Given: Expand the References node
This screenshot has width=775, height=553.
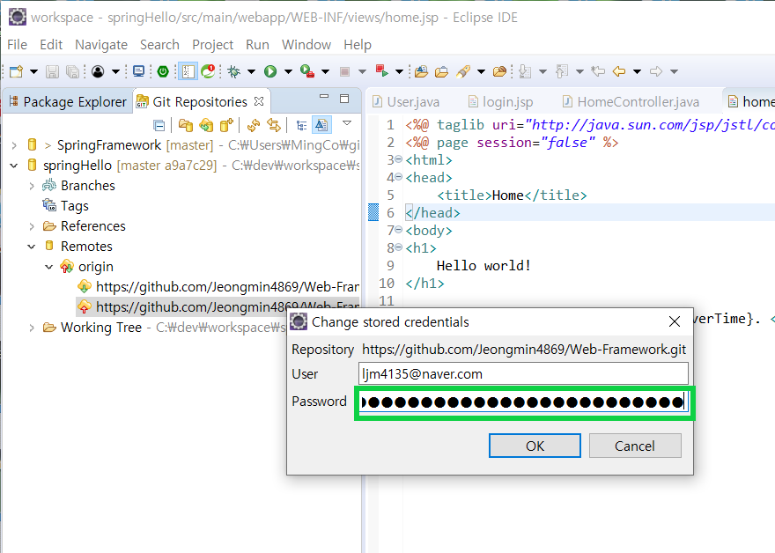Looking at the screenshot, I should coord(32,226).
